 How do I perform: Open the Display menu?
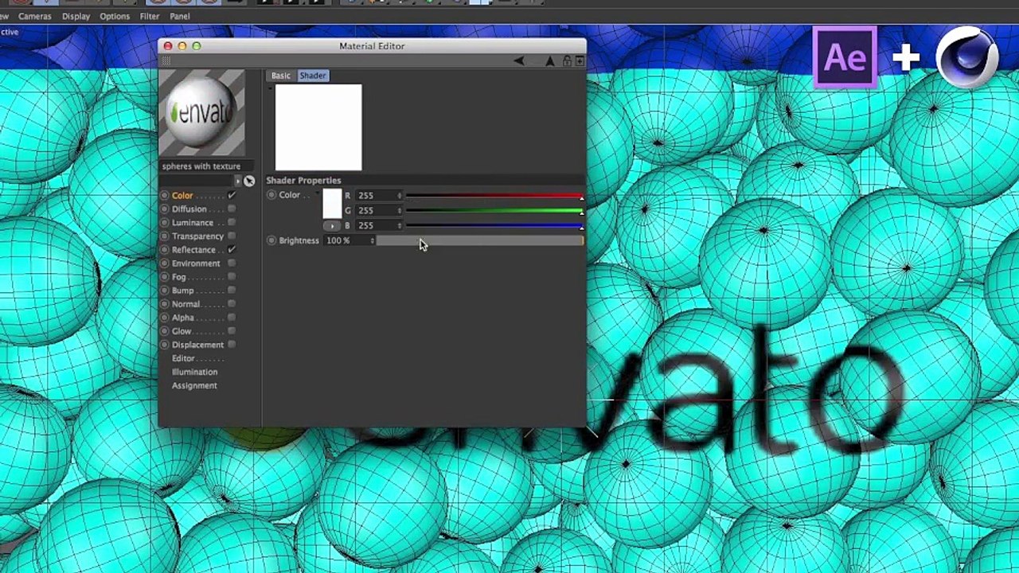pyautogui.click(x=76, y=16)
